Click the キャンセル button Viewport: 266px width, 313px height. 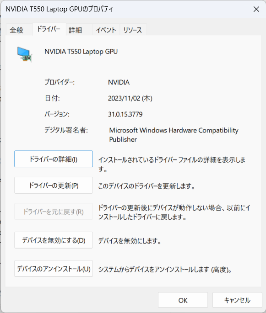[x=237, y=300]
